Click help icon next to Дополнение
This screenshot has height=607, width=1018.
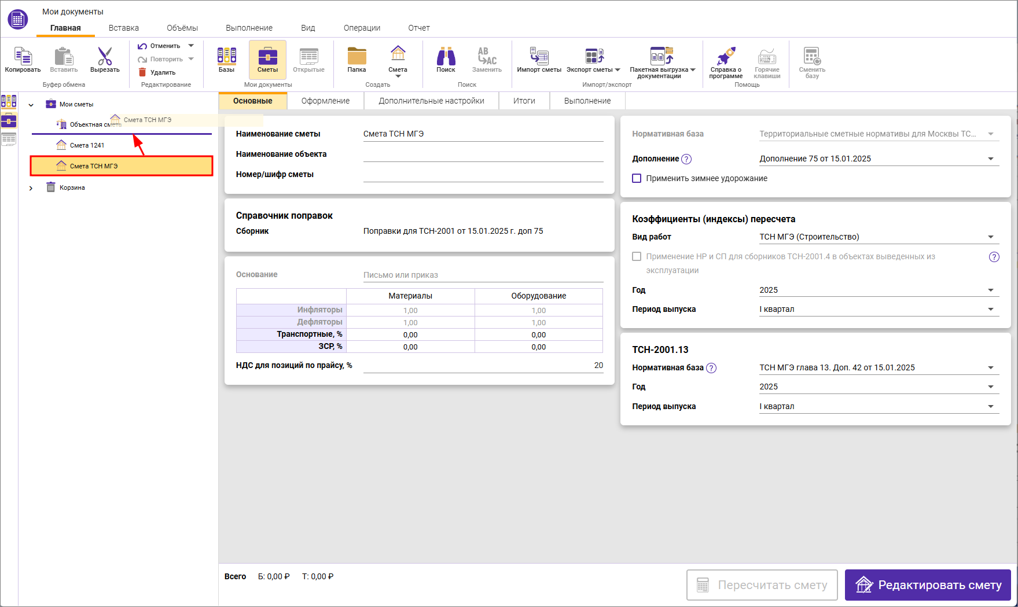686,159
